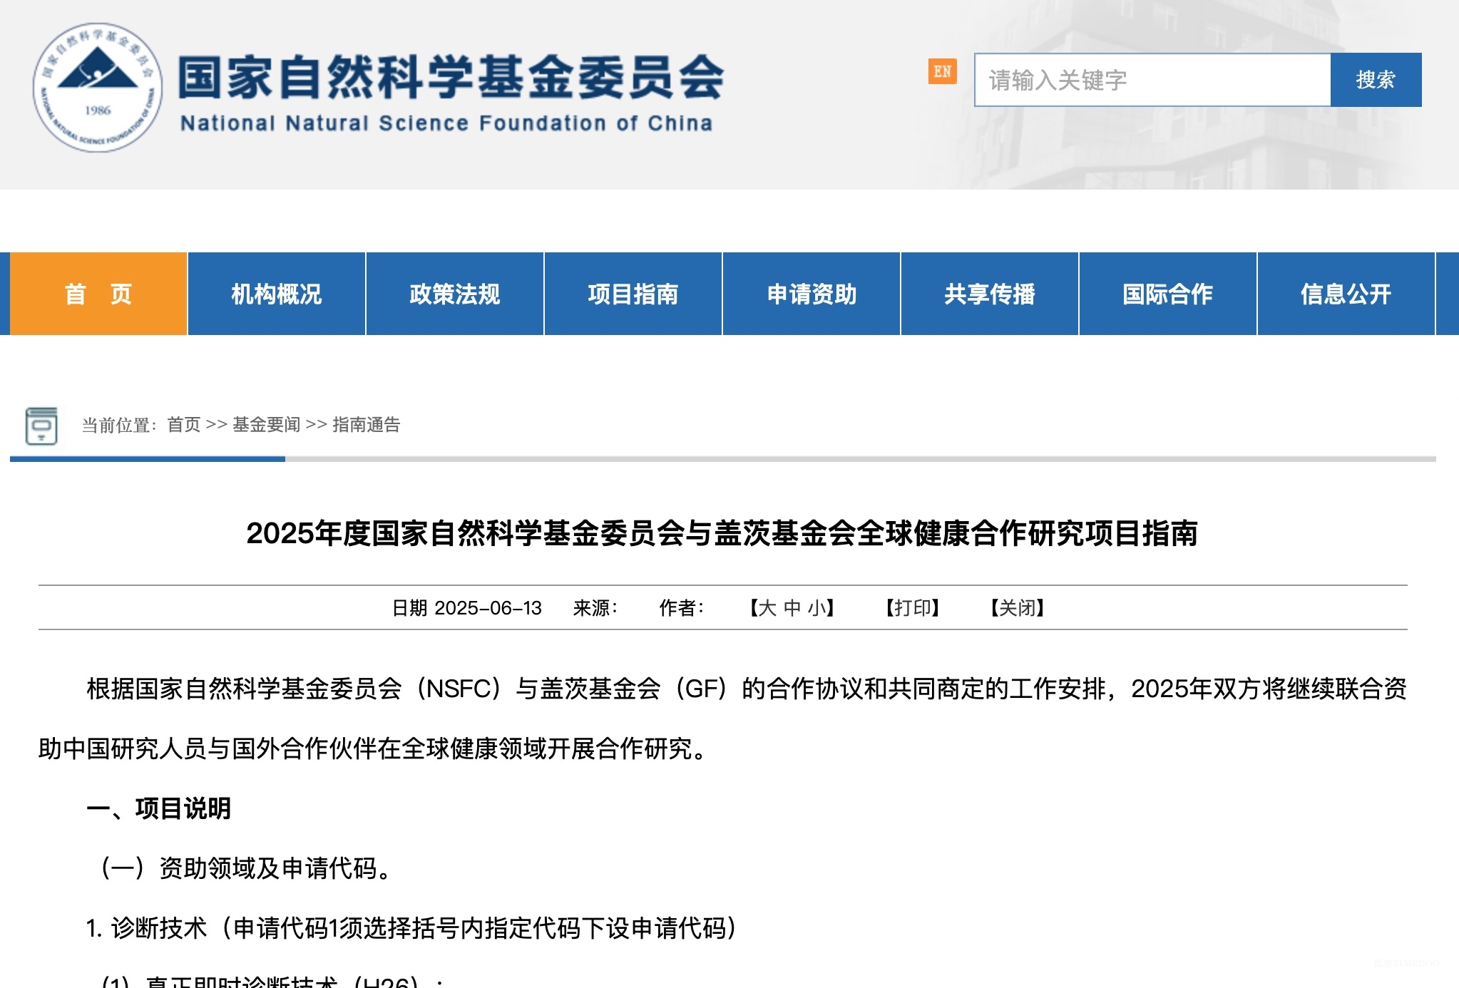Set font size to 中 (medium)
The image size is (1459, 988).
(792, 608)
